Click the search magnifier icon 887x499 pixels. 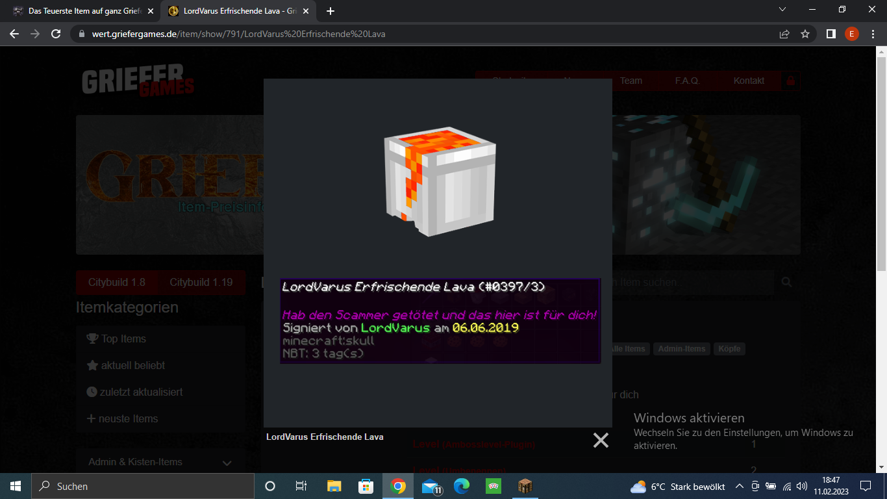tap(787, 282)
